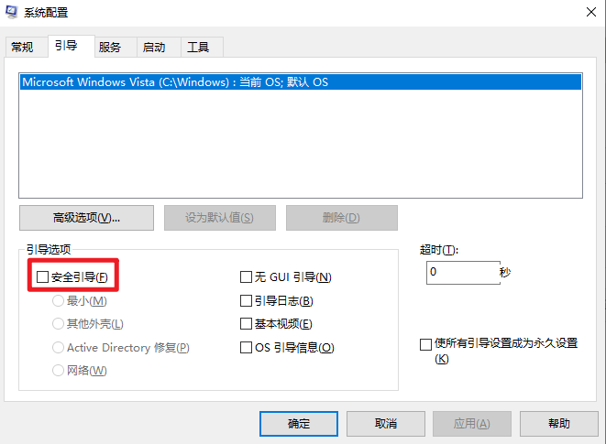
Task: Click the 高级选项(V)... button
Action: tap(86, 218)
